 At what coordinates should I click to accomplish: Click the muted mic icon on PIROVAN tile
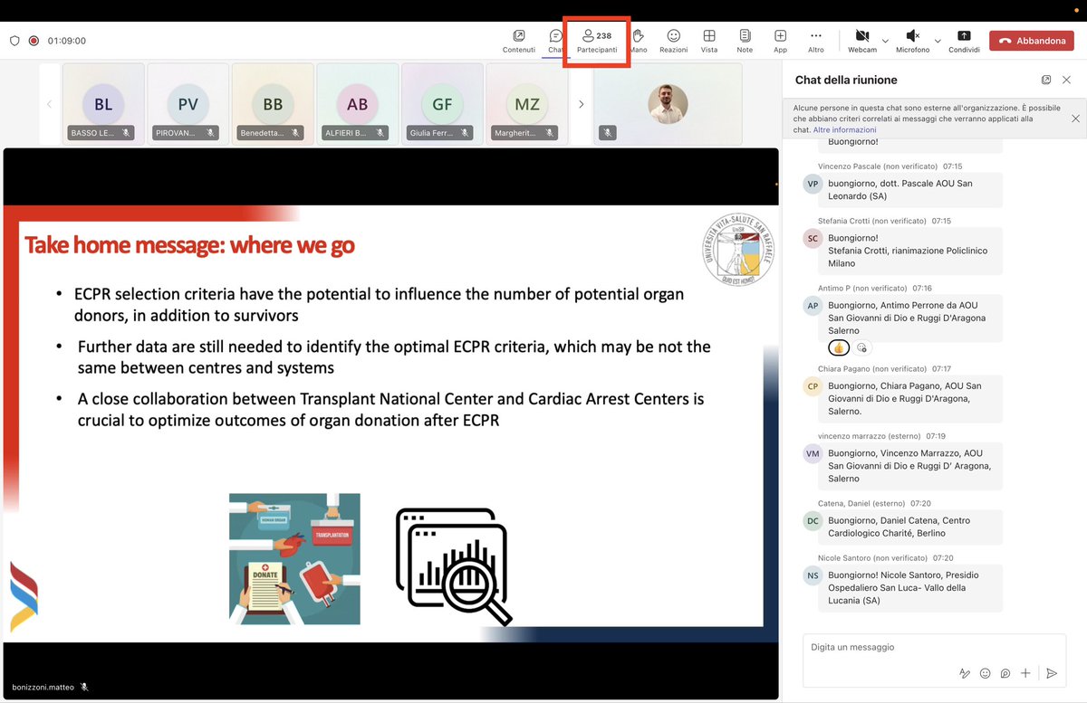(x=210, y=133)
